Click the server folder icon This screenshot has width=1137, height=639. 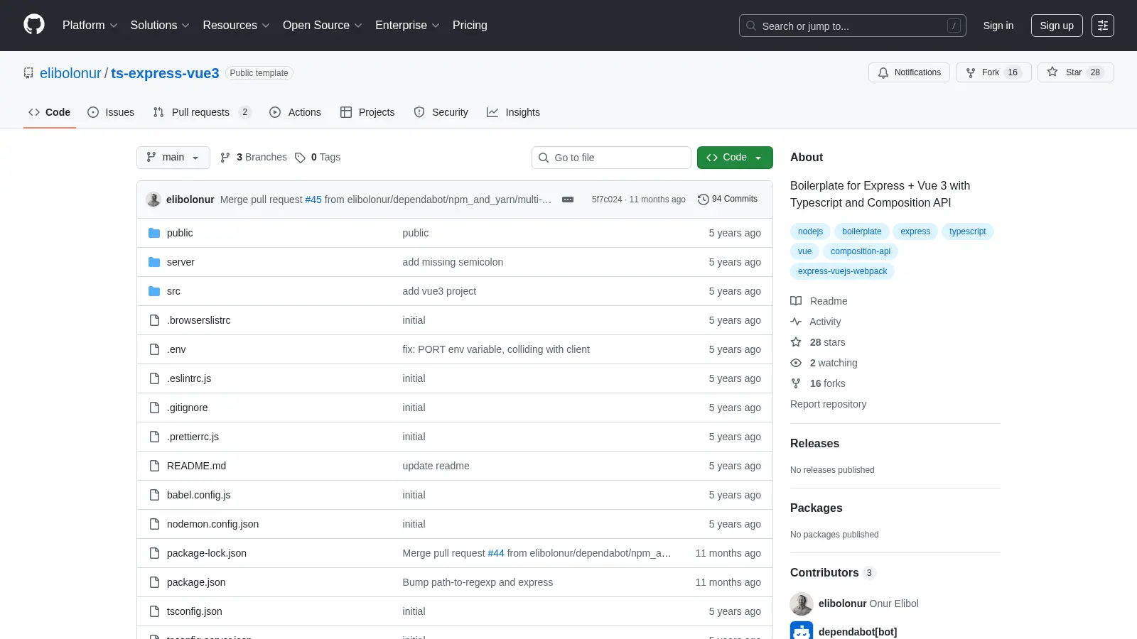tap(154, 262)
